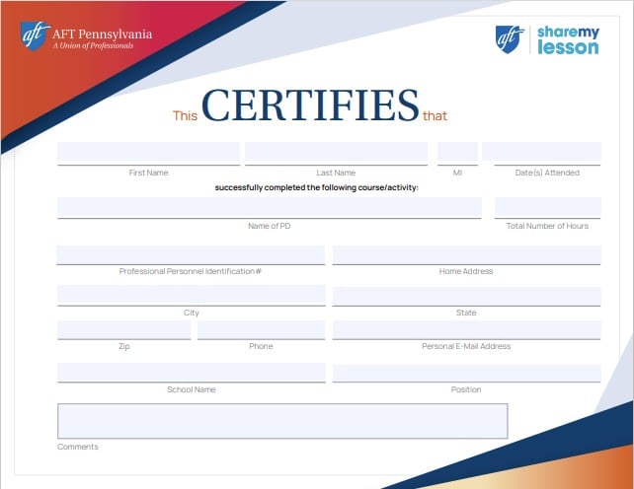Image resolution: width=634 pixels, height=489 pixels.
Task: Click into the First Name field
Action: point(148,153)
